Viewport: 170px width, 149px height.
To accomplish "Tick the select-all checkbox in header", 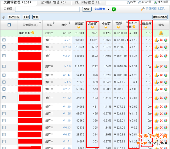I will click(x=9, y=25).
